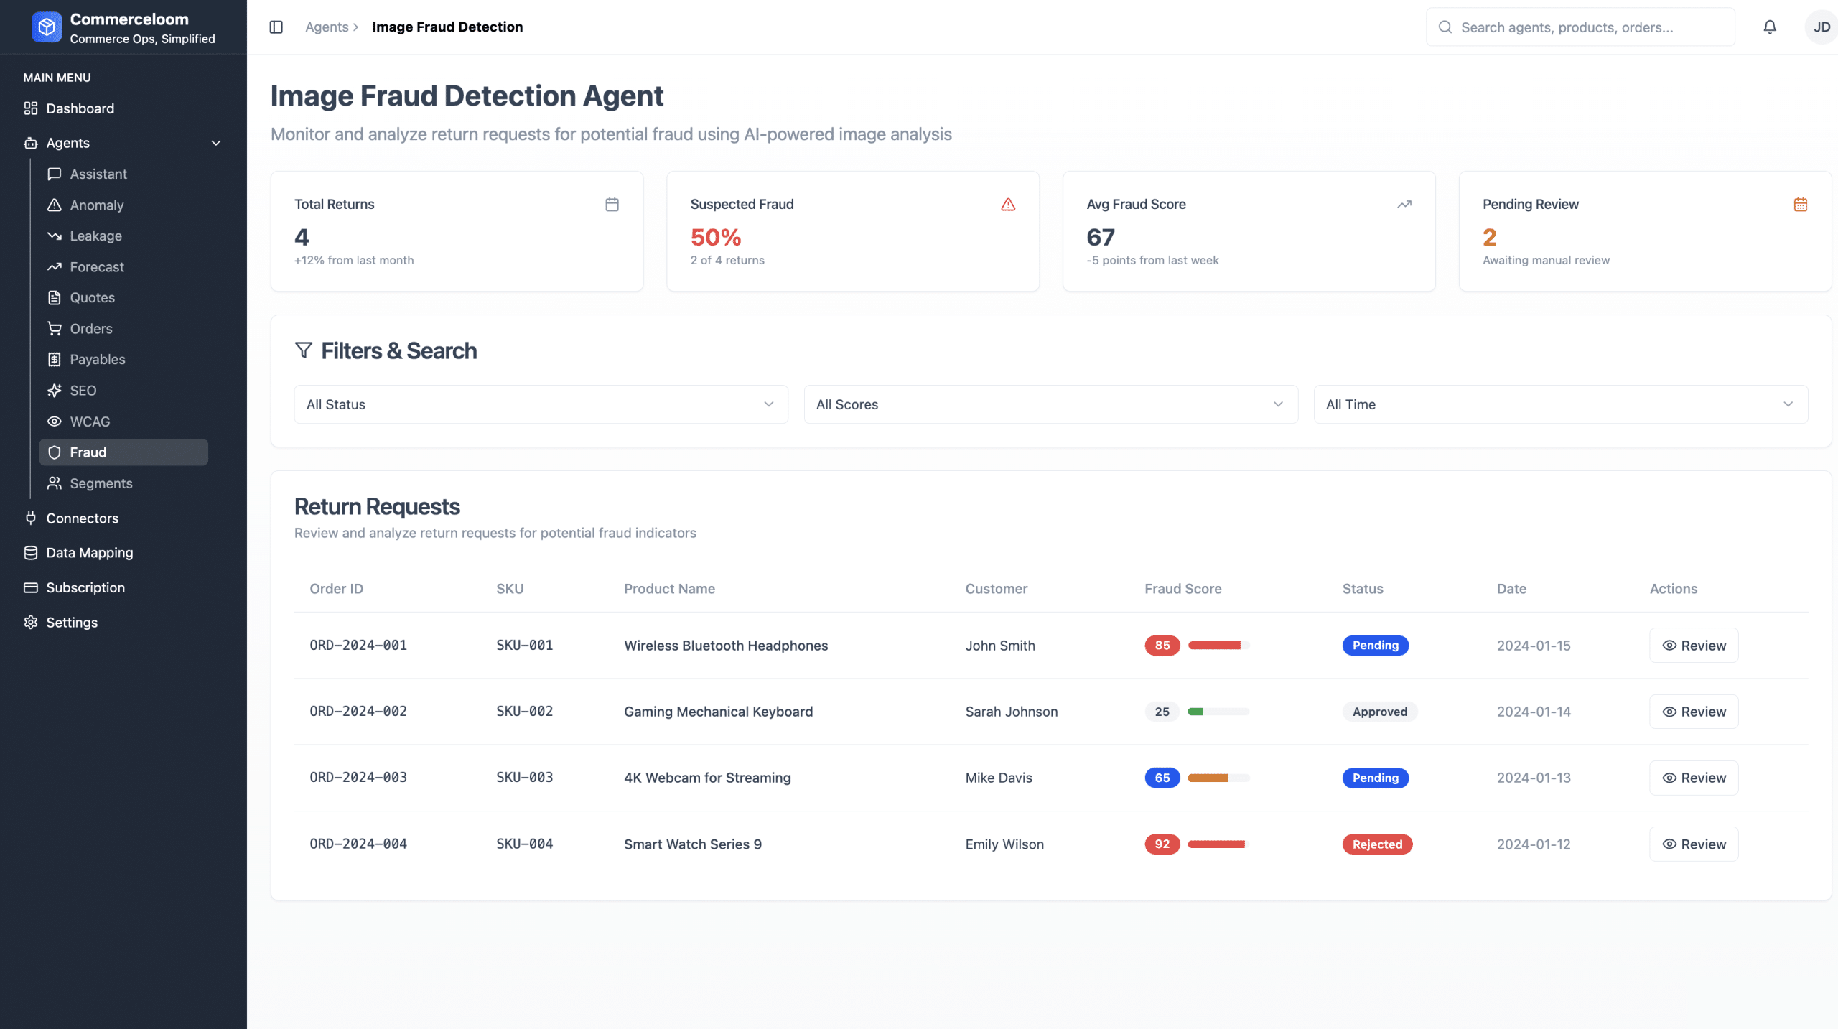Open the All Status dropdown
Image resolution: width=1838 pixels, height=1029 pixels.
(x=541, y=404)
